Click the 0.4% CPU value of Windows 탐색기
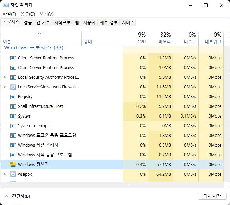 (x=141, y=164)
